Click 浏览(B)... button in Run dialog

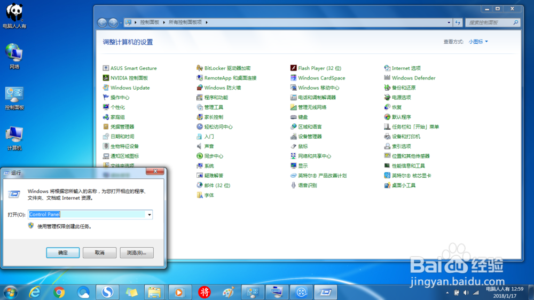tap(137, 252)
